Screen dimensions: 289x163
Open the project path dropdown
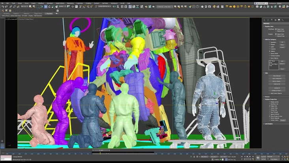[165, 7]
